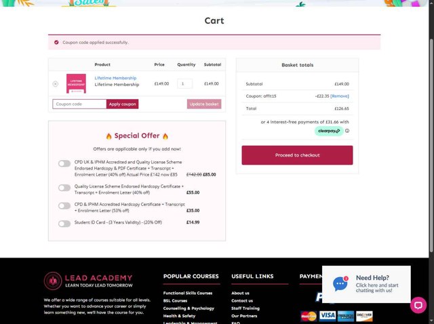Toggle the CPD UK & IPHM £85 certificate offer
Screen dimensions: 434x324
point(64,163)
